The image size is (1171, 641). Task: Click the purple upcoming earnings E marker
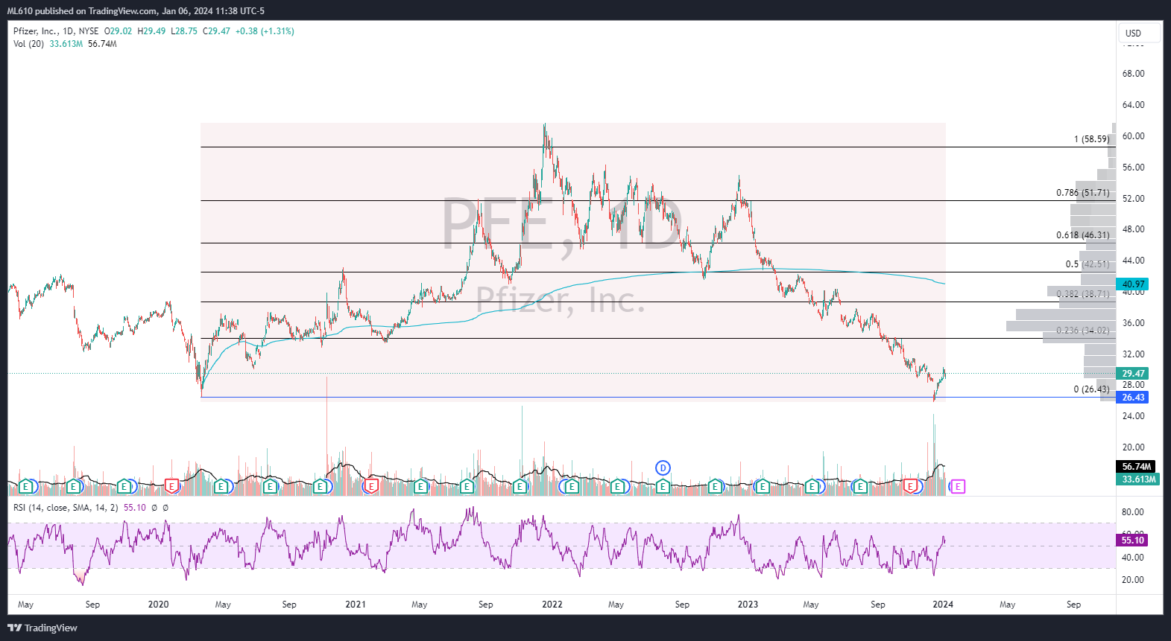(x=958, y=486)
